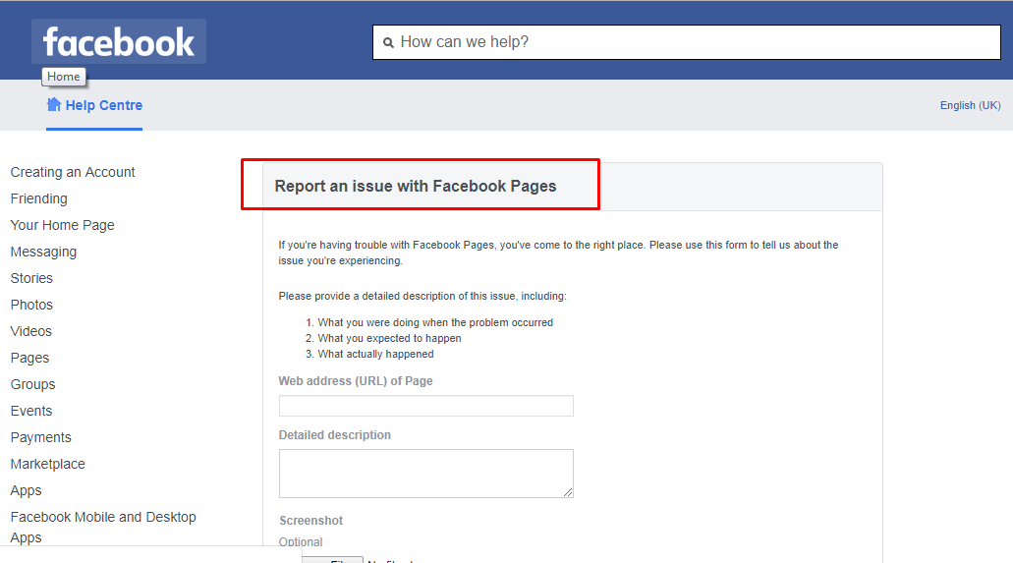The width and height of the screenshot is (1013, 563).
Task: Go to the Marketplace help topic
Action: pyautogui.click(x=48, y=464)
